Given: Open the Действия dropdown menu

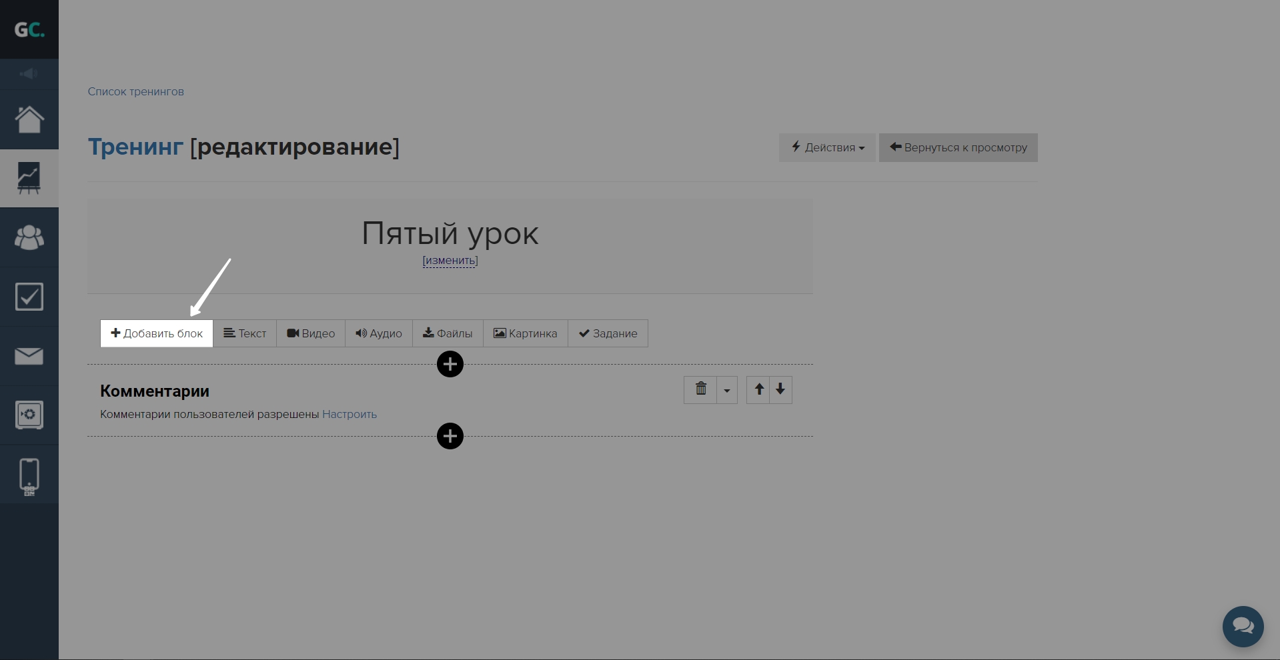Looking at the screenshot, I should click(827, 147).
